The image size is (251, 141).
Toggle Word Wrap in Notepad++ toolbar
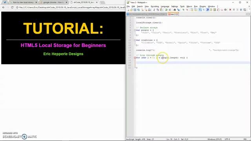200,10
